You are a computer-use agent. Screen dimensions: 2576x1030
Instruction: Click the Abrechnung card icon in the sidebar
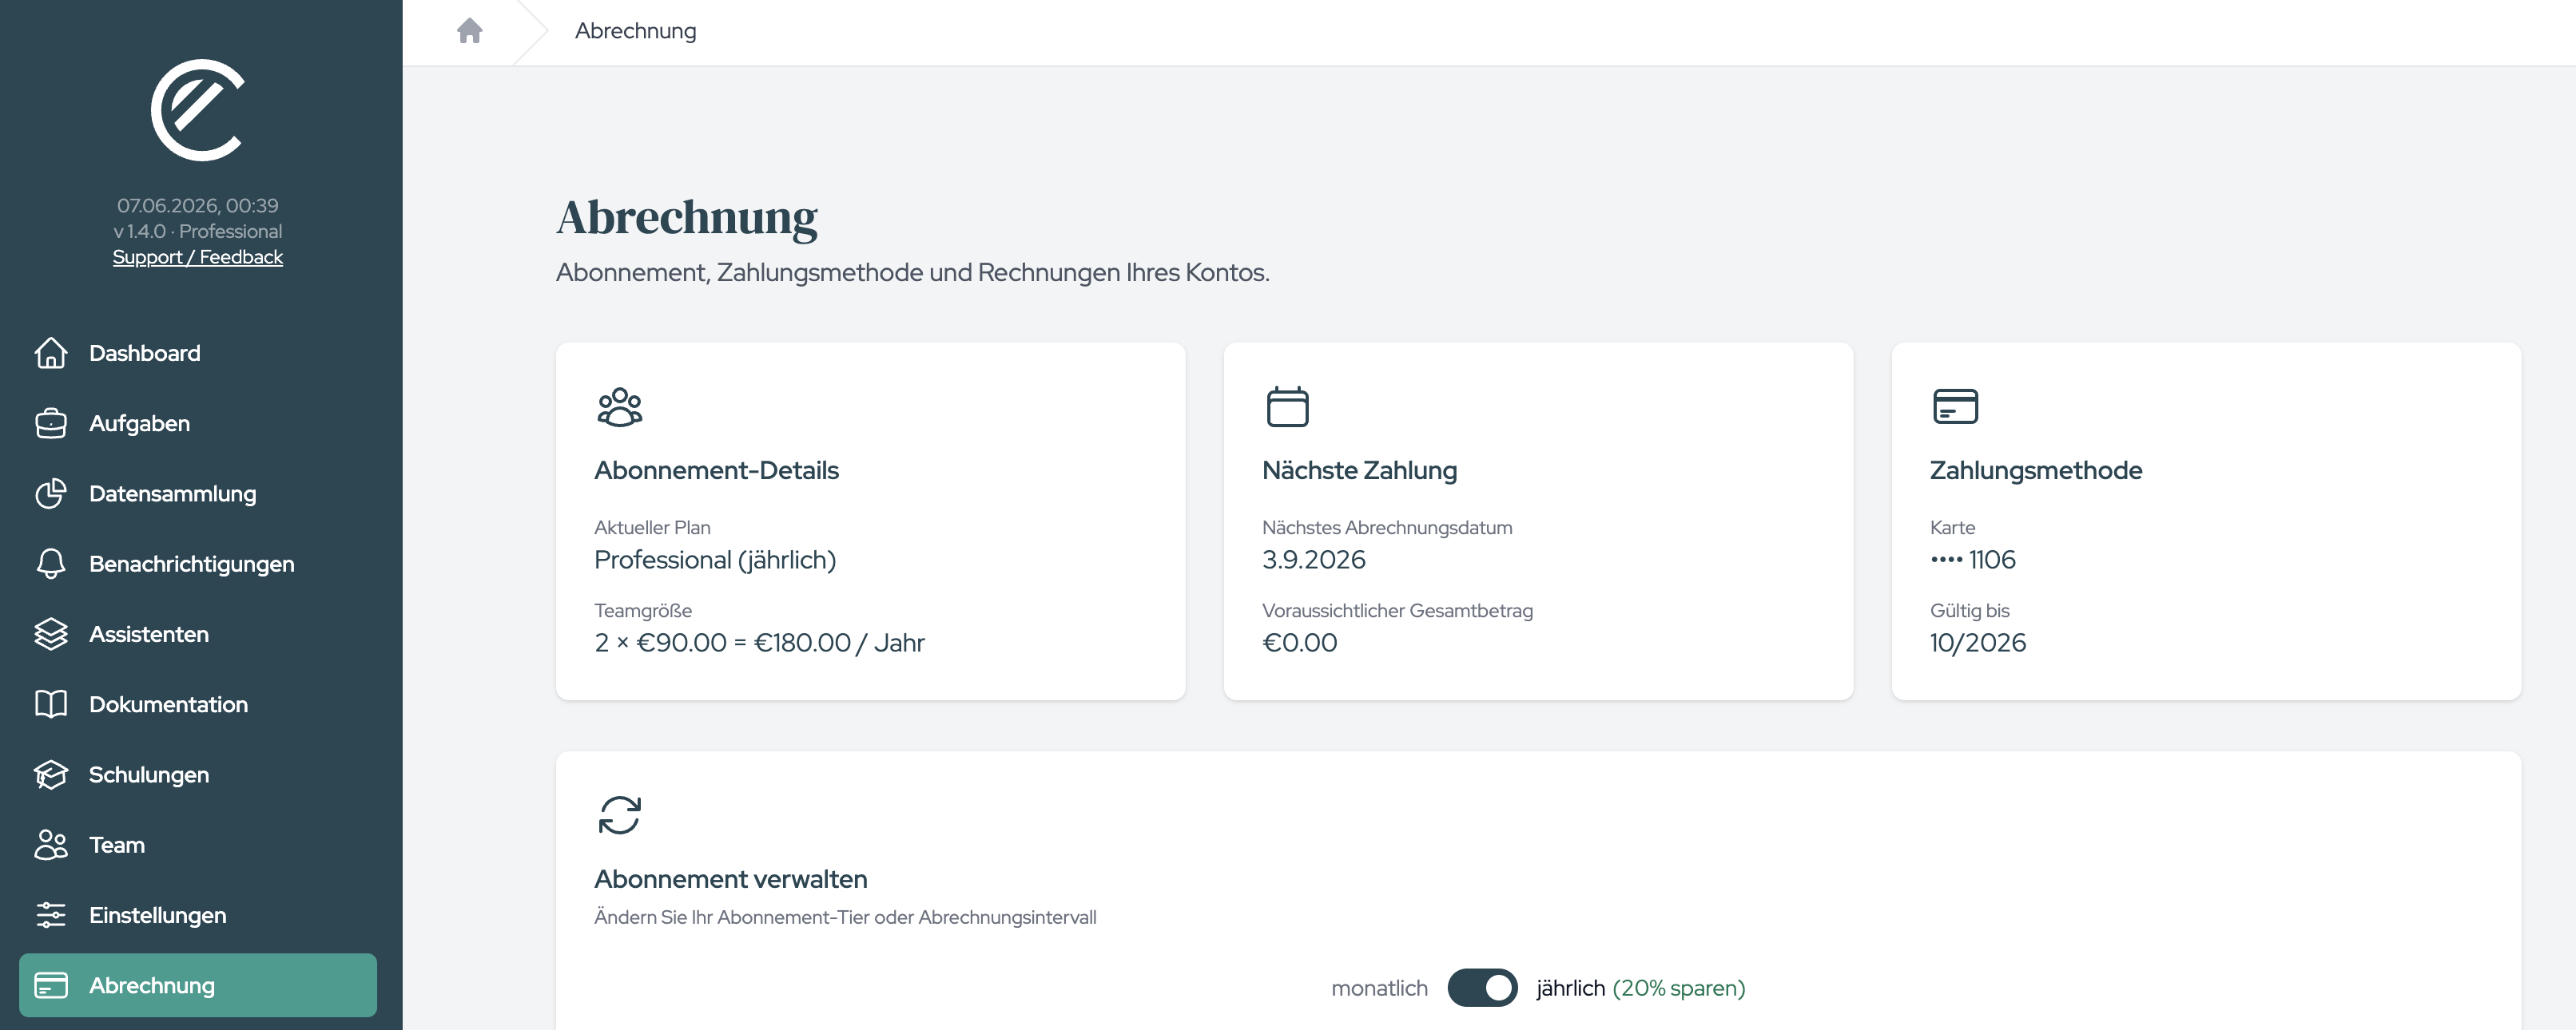[51, 985]
